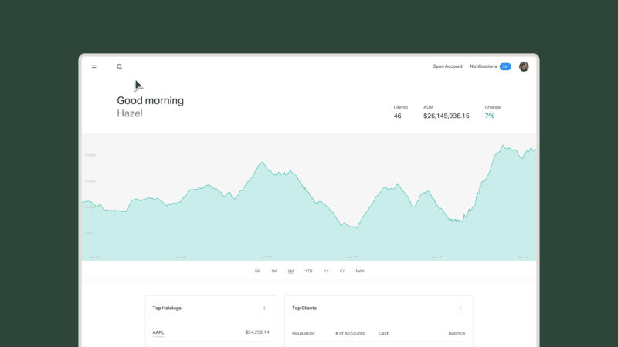Screen dimensions: 618x347
Task: Click the search magnifier icon
Action: (x=120, y=66)
